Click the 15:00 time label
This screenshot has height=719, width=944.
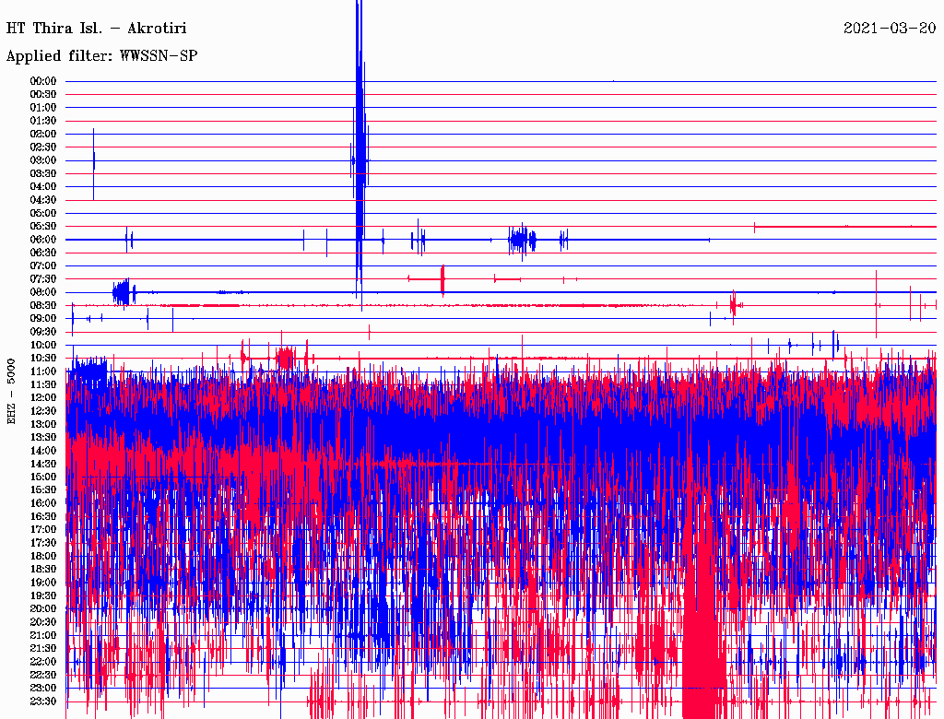click(x=43, y=477)
